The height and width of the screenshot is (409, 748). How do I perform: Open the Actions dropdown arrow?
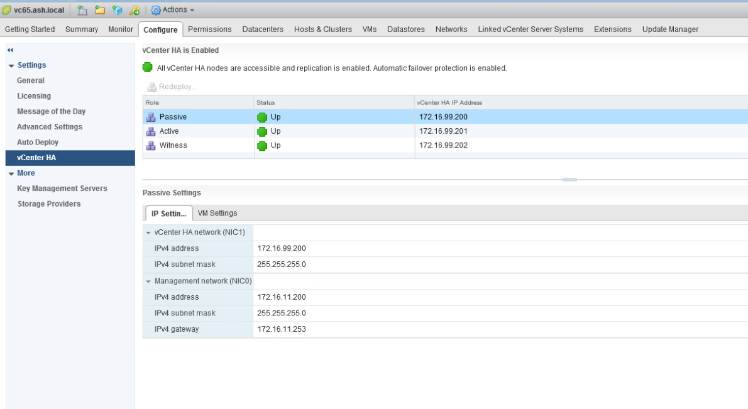pyautogui.click(x=192, y=10)
